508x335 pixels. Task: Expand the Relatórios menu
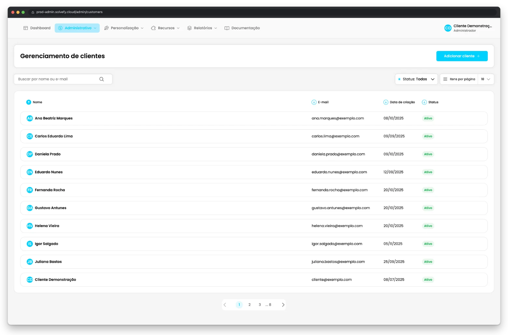tap(202, 28)
